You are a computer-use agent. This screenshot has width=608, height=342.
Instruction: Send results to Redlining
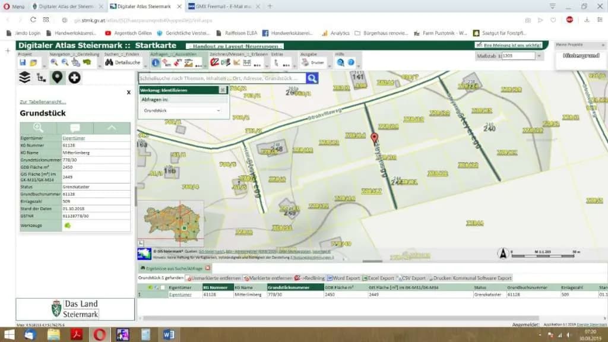pos(309,278)
